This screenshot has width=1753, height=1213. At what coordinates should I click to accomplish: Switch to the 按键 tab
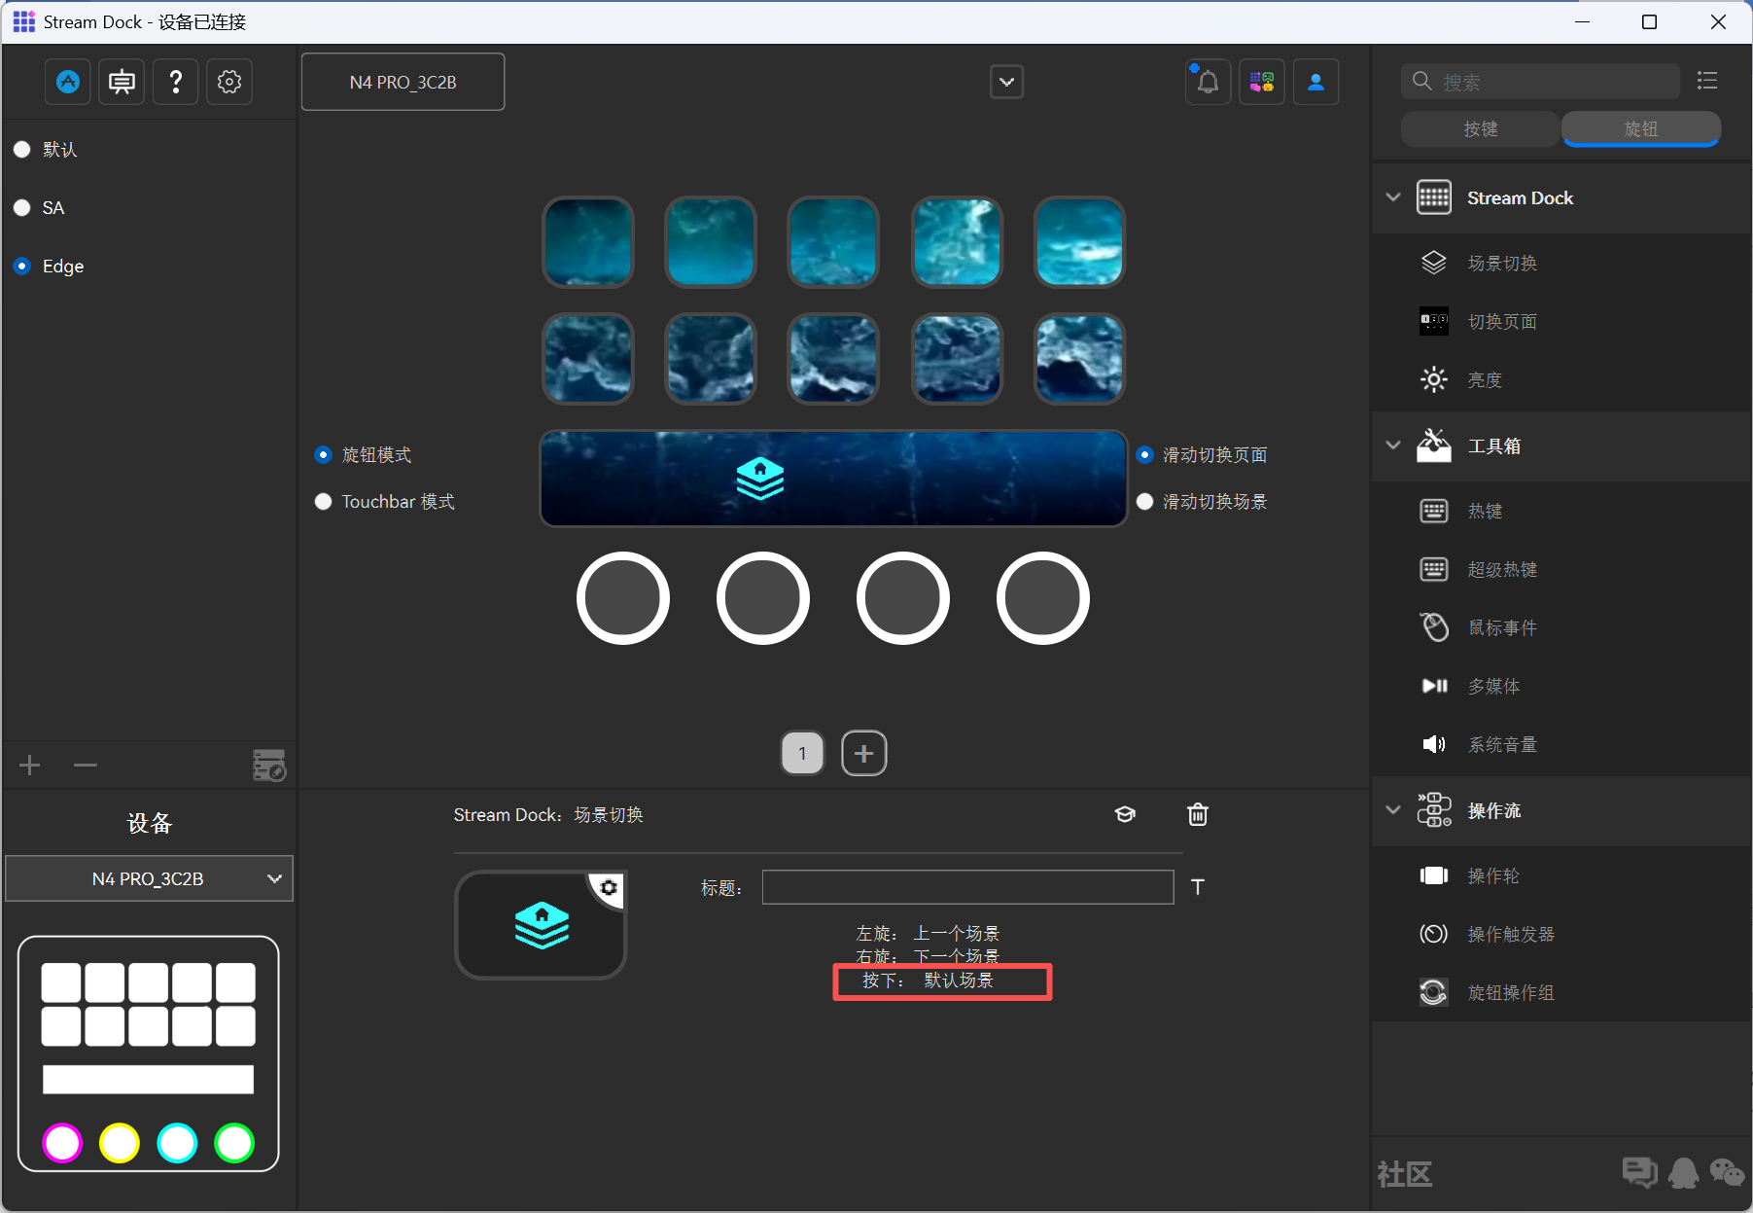(1481, 129)
